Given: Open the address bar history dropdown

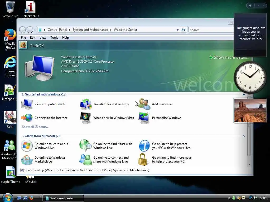Looking at the screenshot, I should point(177,30).
